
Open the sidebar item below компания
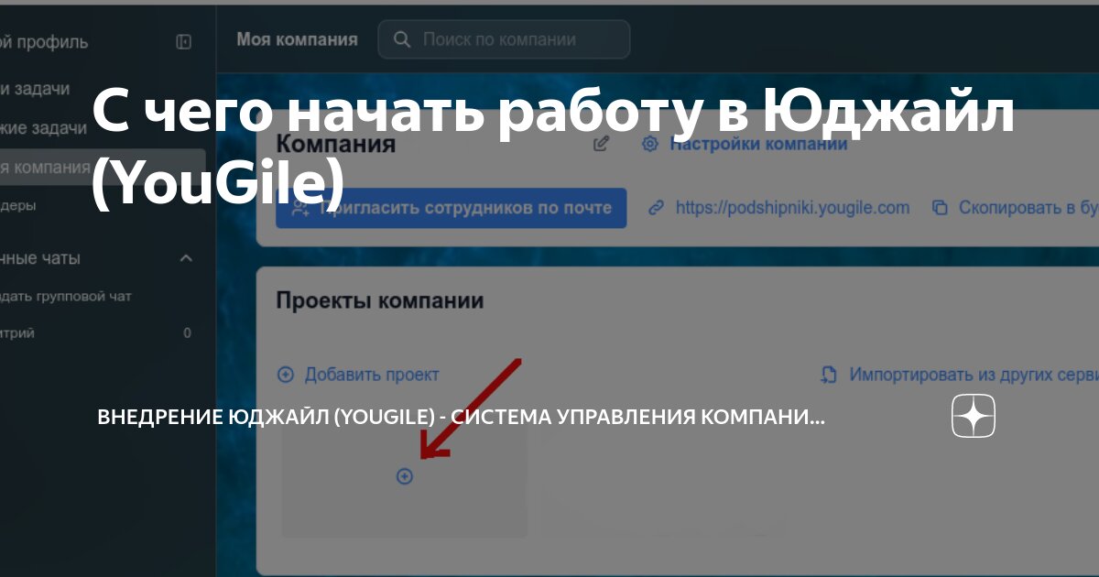coord(18,206)
